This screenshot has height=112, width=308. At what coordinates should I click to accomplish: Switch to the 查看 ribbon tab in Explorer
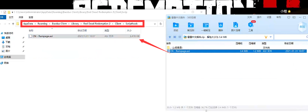click(x=31, y=17)
